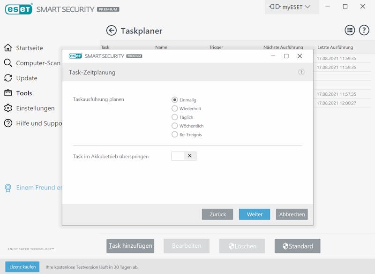Toggle Task im Akkubetrieb überspringen switch
This screenshot has height=274, width=375.
(184, 156)
